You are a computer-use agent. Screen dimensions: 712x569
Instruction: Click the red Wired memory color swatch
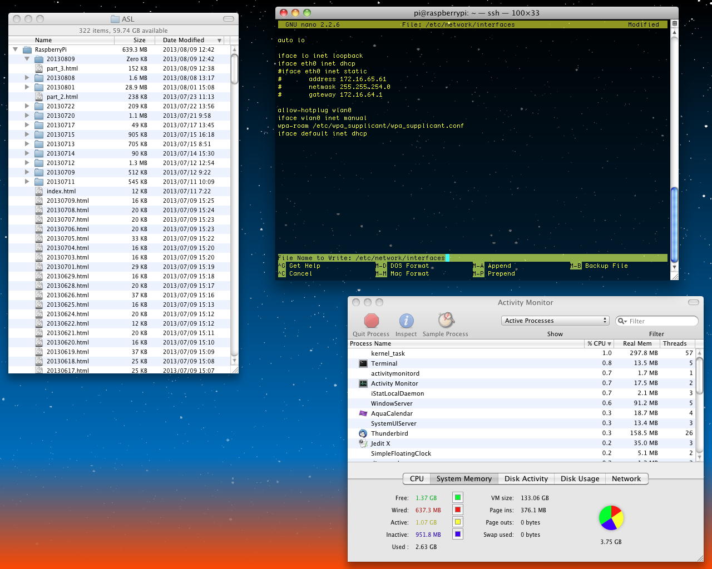pos(457,510)
